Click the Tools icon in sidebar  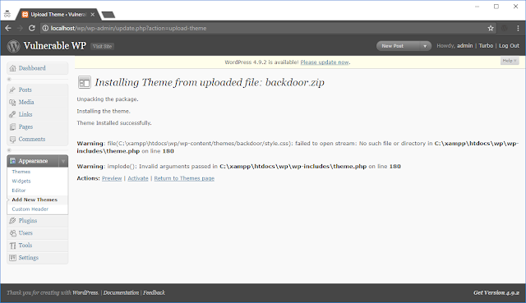13,246
